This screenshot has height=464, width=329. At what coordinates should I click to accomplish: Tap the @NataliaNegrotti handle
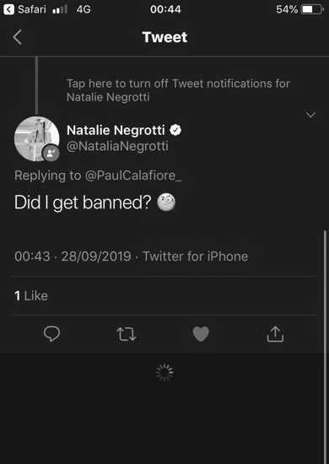pos(117,146)
